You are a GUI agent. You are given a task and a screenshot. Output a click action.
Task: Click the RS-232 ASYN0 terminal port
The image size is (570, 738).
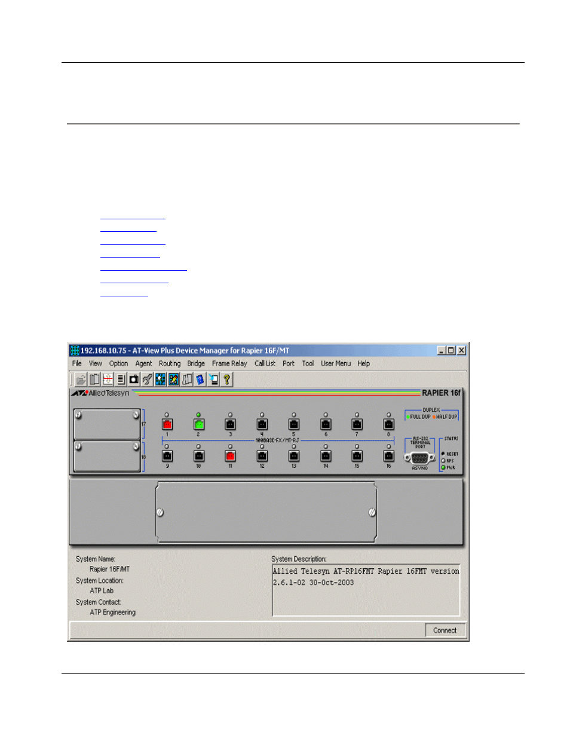pyautogui.click(x=419, y=458)
